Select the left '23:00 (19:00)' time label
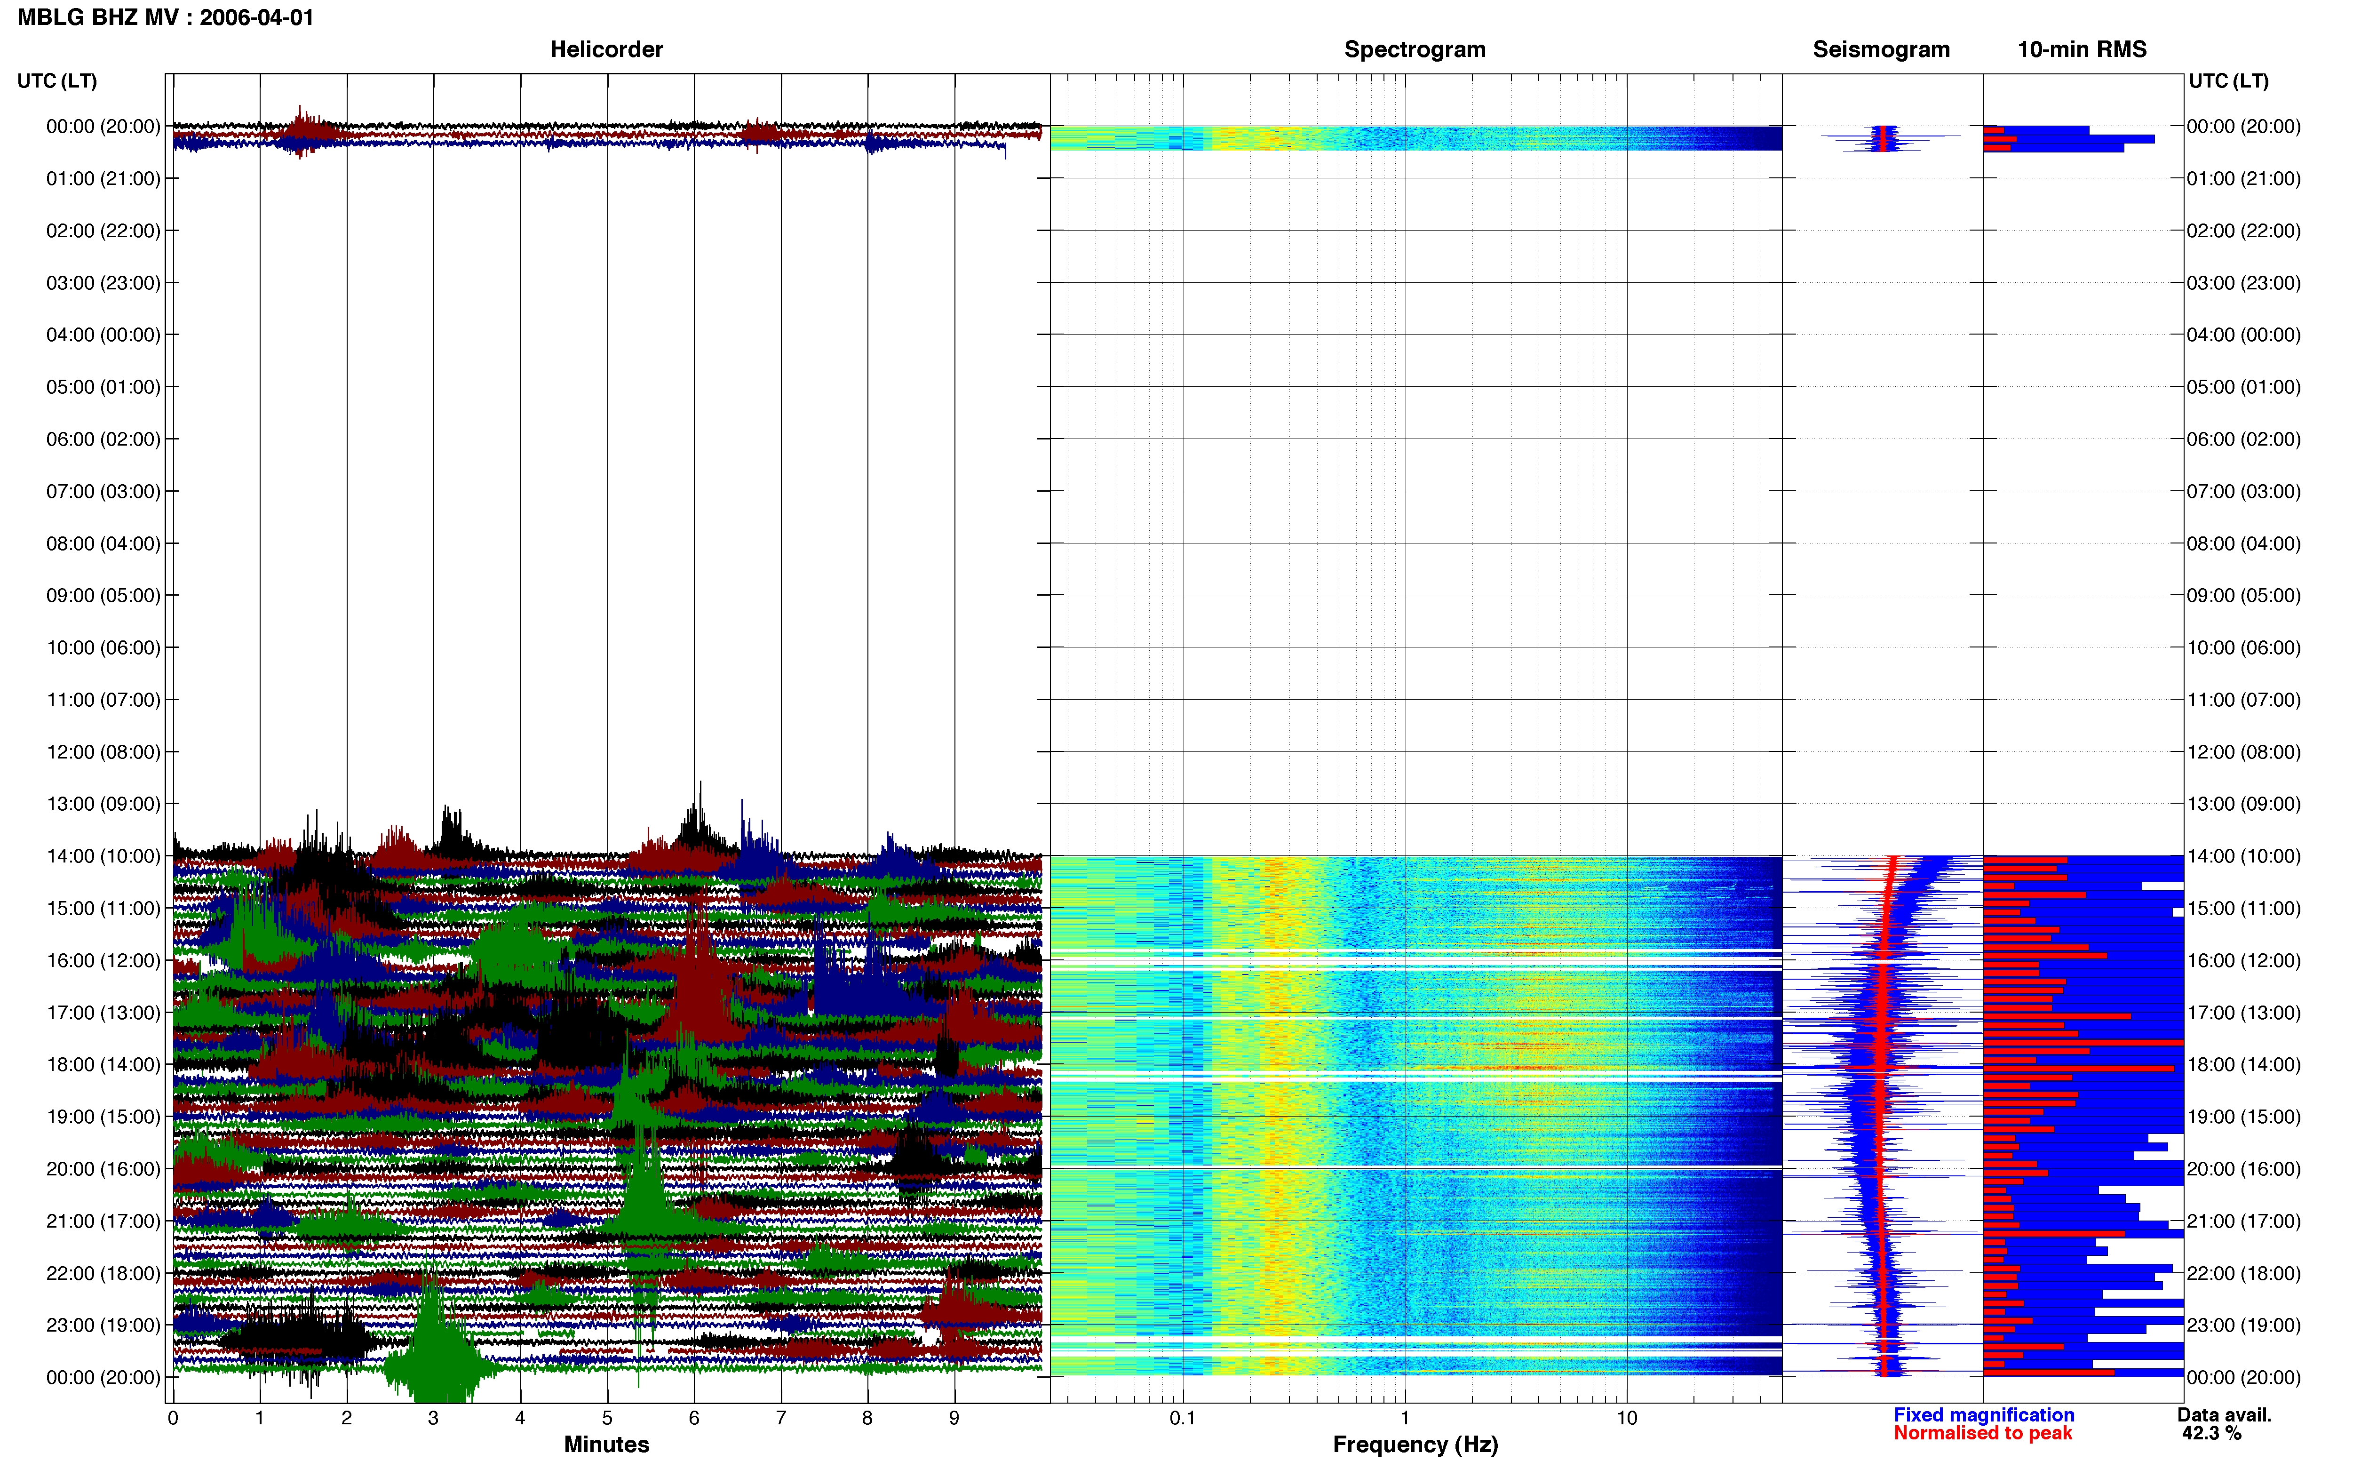This screenshot has height=1477, width=2361. (103, 1325)
